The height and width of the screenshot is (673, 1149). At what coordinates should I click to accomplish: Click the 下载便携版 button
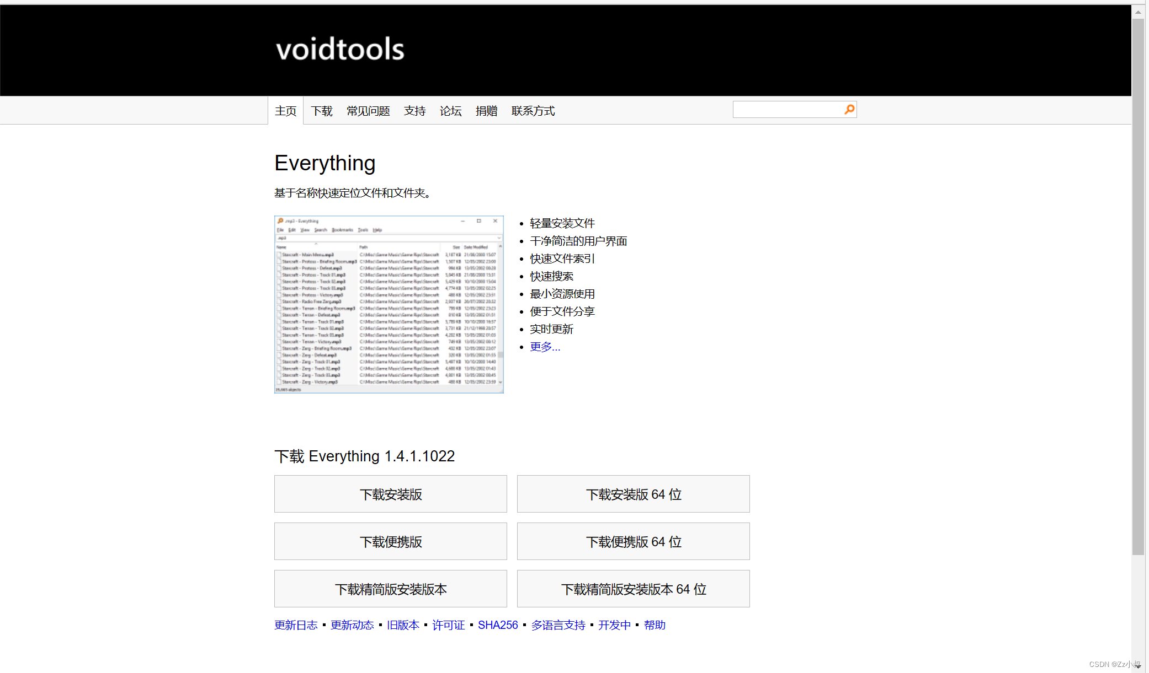click(391, 541)
